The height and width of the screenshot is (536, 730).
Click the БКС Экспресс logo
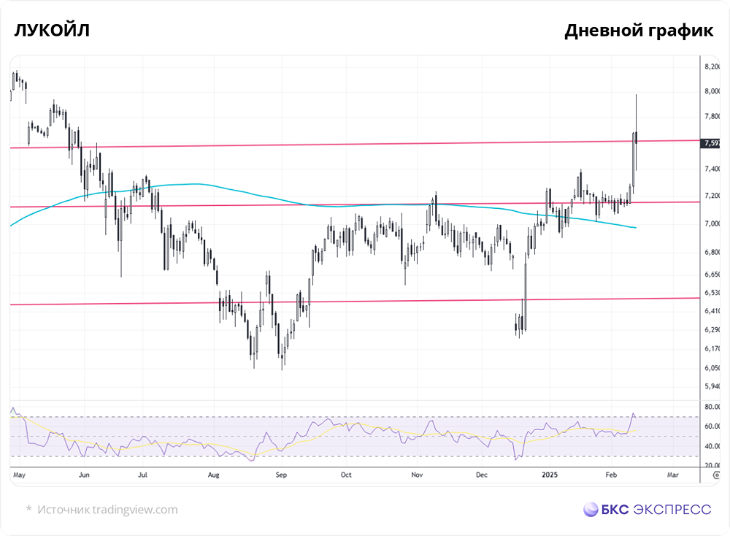[647, 509]
